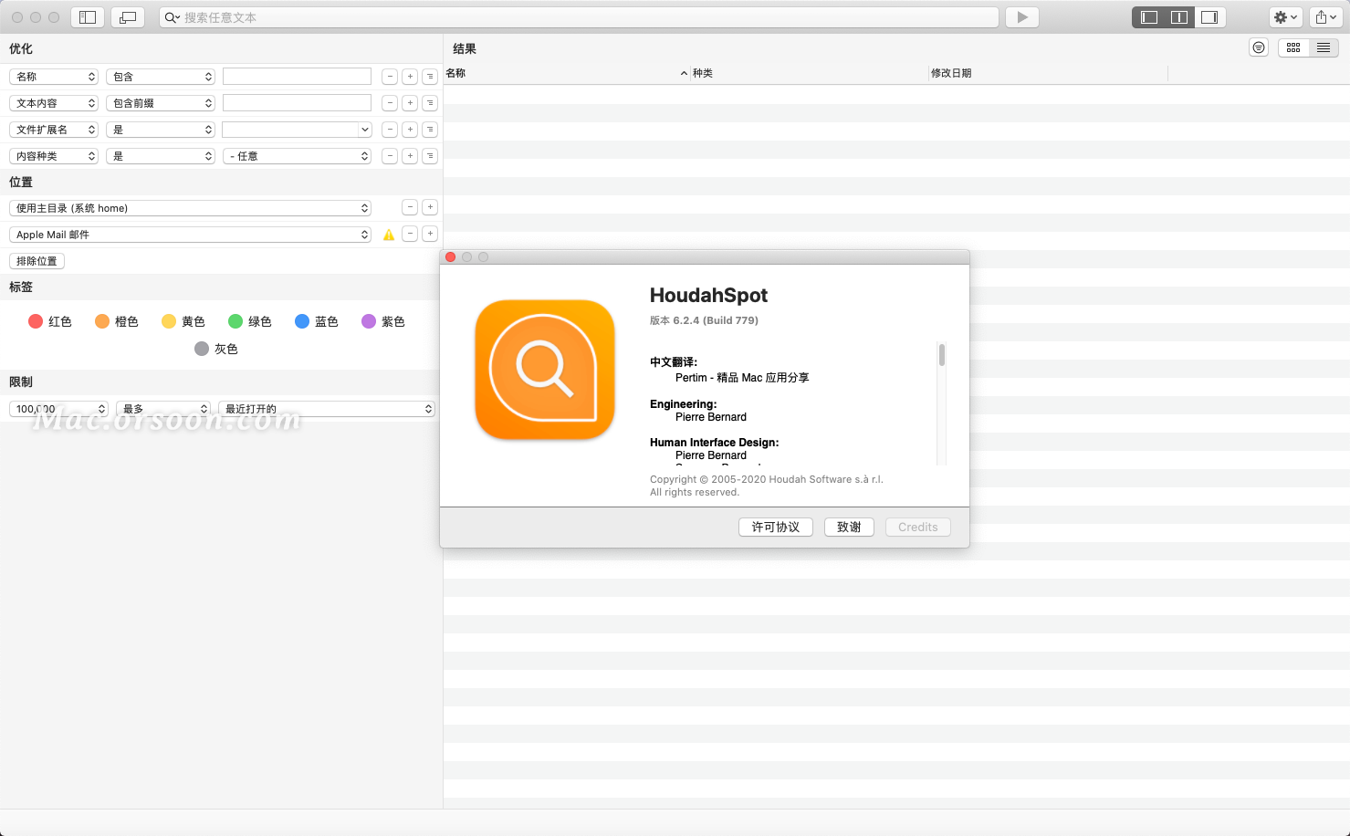Open options for 内容种类 criterion row
The width and height of the screenshot is (1350, 836).
(x=430, y=156)
